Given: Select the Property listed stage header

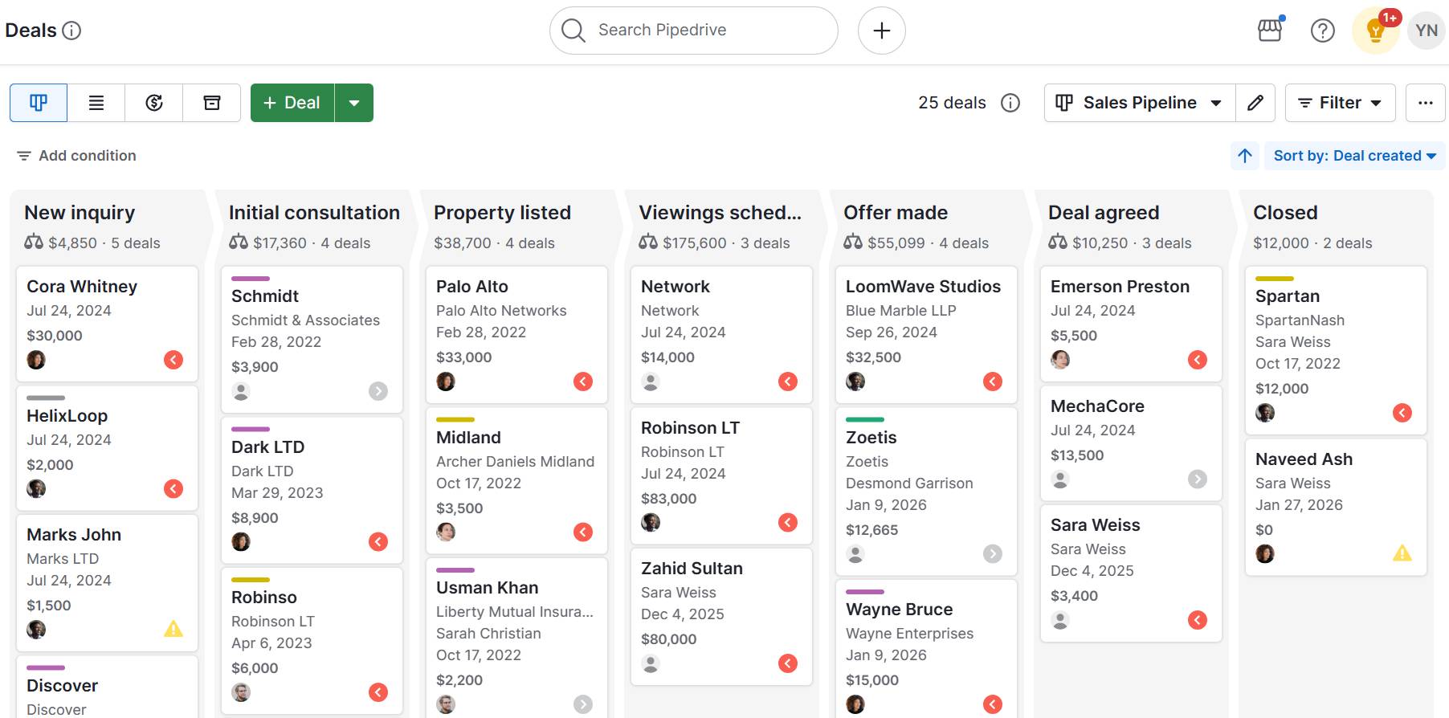Looking at the screenshot, I should click(502, 213).
